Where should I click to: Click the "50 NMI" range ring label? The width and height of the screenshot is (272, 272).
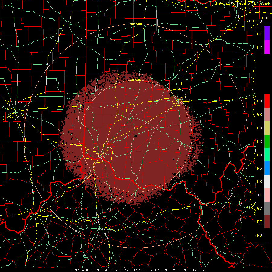click(x=136, y=80)
